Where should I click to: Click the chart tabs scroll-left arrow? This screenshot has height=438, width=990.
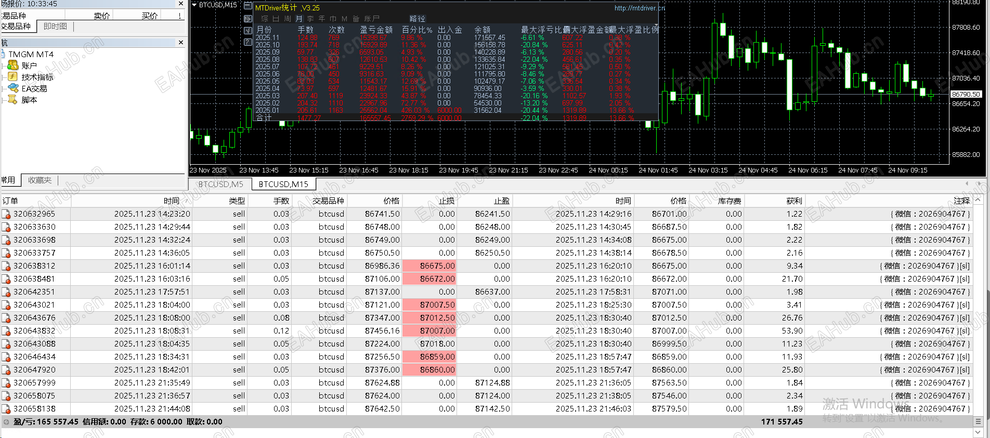point(967,183)
